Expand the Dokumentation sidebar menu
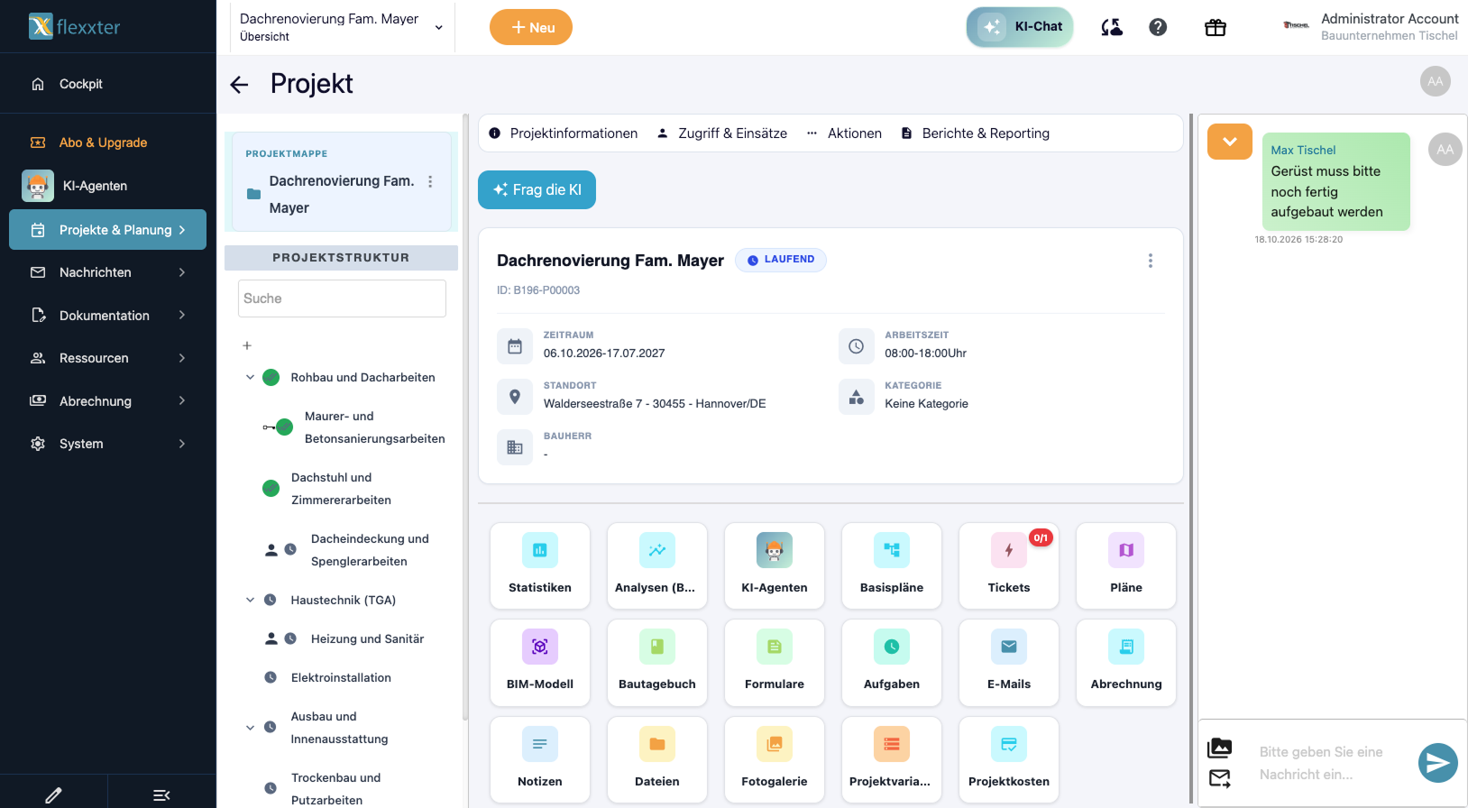This screenshot has height=808, width=1468. pyautogui.click(x=108, y=316)
